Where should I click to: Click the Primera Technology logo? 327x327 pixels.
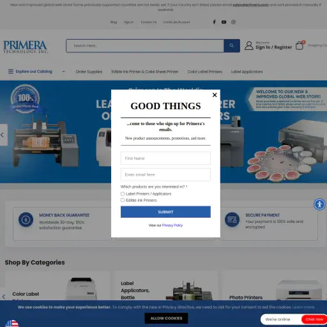(26, 47)
